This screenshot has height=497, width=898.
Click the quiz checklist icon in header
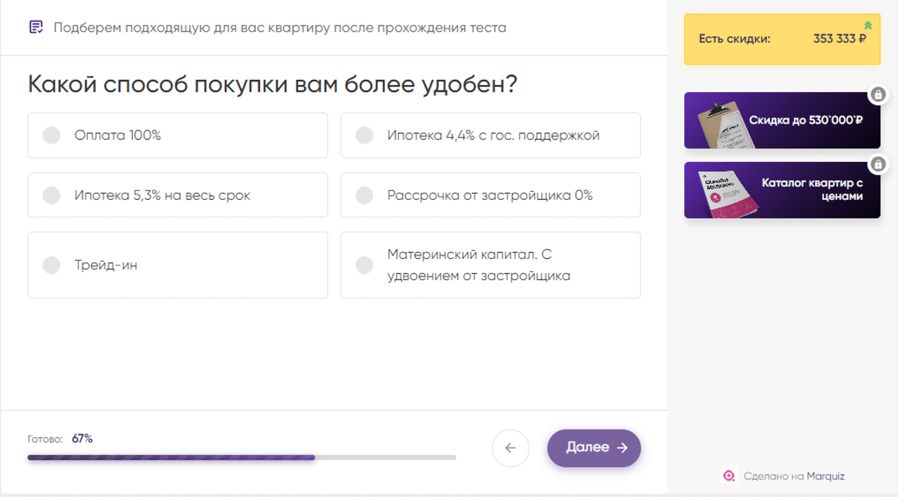pos(36,27)
